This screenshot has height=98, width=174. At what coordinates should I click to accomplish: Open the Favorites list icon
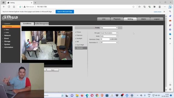point(139,7)
